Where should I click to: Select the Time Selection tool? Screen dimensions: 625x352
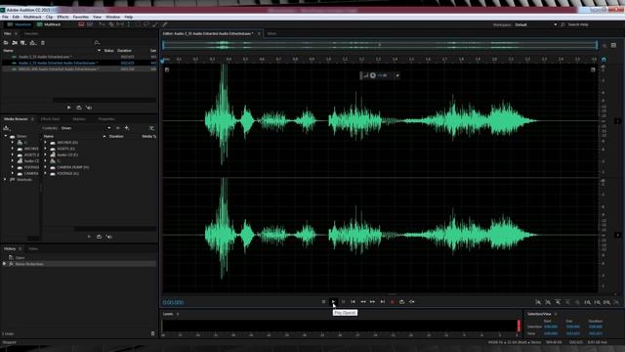point(129,24)
